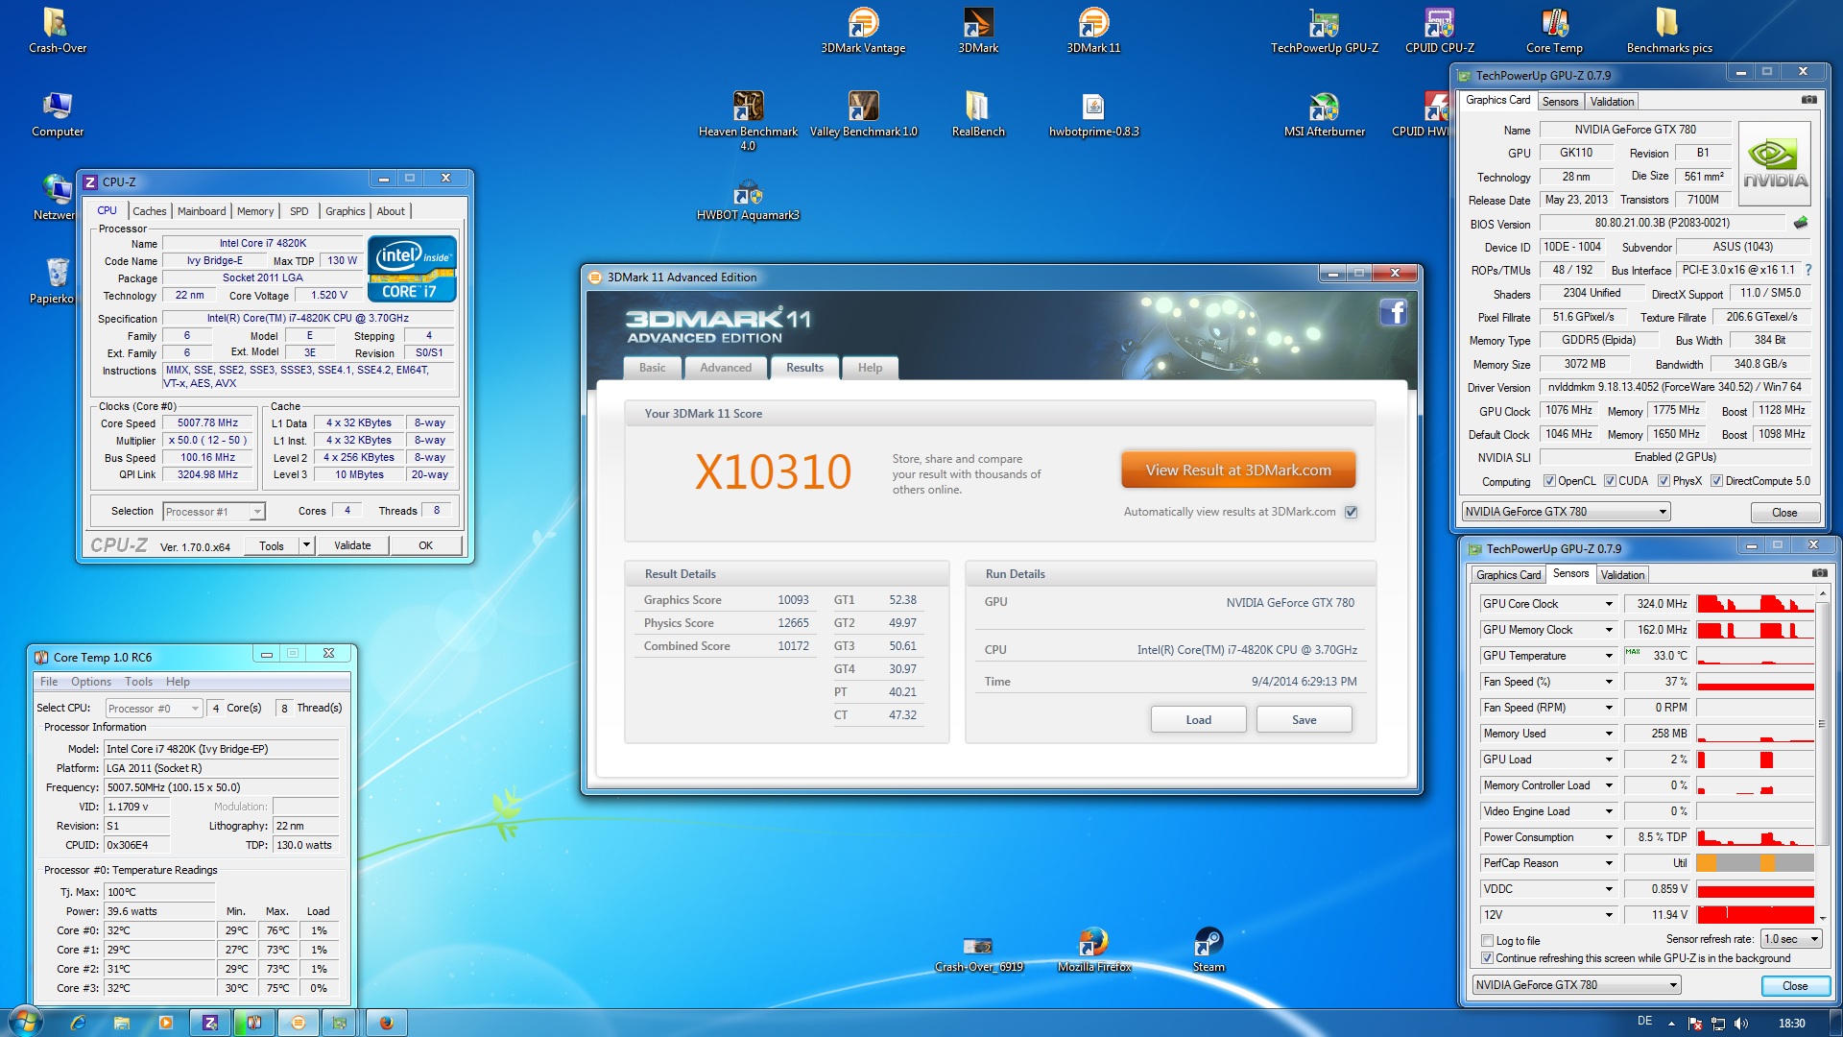Launch the MSI Afterburner shortcut
Viewport: 1843px width, 1037px height.
click(1324, 114)
